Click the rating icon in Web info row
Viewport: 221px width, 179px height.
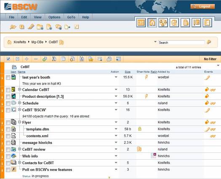point(154,155)
